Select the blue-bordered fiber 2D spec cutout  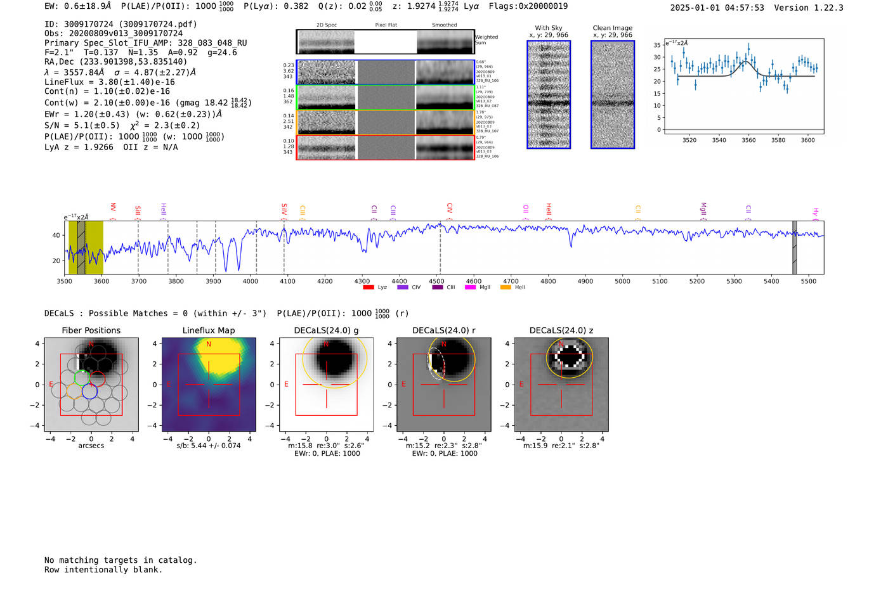(327, 72)
